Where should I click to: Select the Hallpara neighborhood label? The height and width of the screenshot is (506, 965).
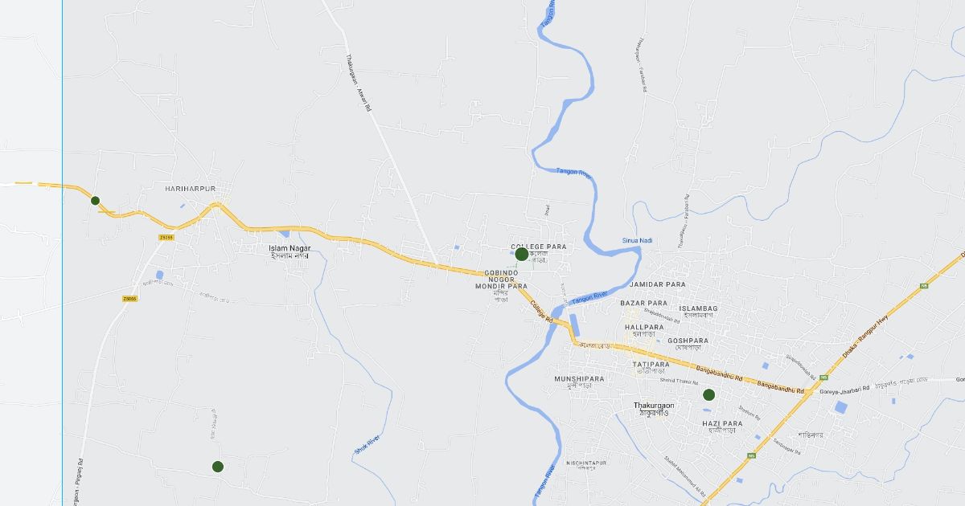point(644,328)
